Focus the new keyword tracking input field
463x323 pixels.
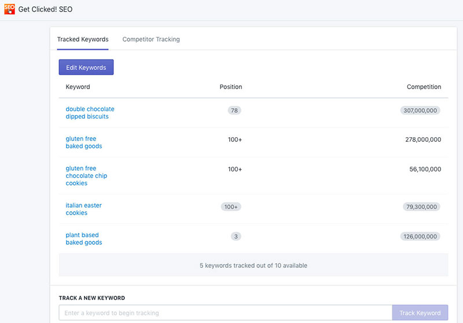click(x=226, y=313)
